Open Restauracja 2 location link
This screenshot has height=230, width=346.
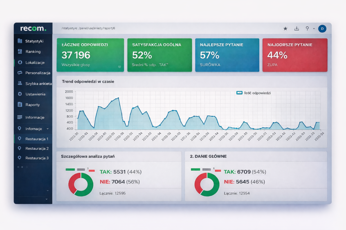coord(37,149)
